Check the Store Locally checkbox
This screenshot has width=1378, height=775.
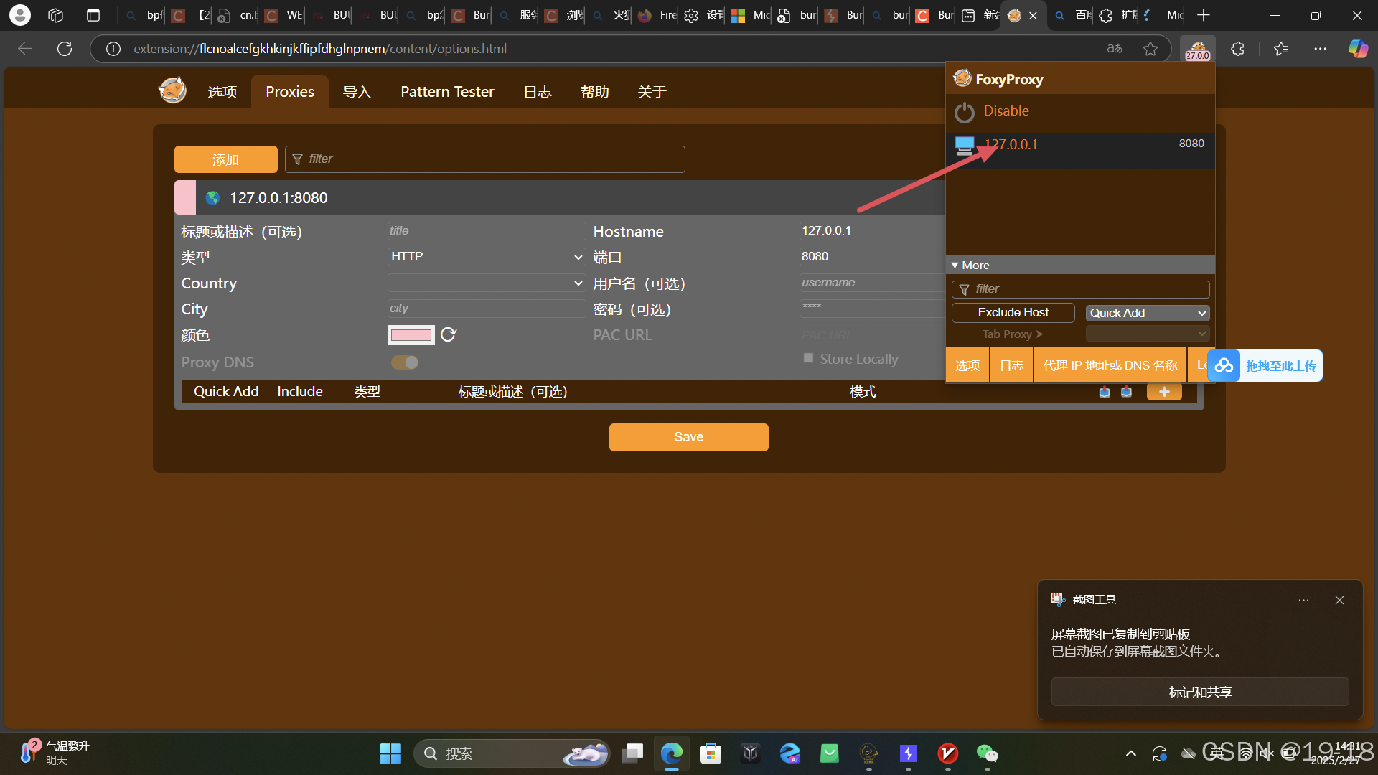(x=809, y=358)
